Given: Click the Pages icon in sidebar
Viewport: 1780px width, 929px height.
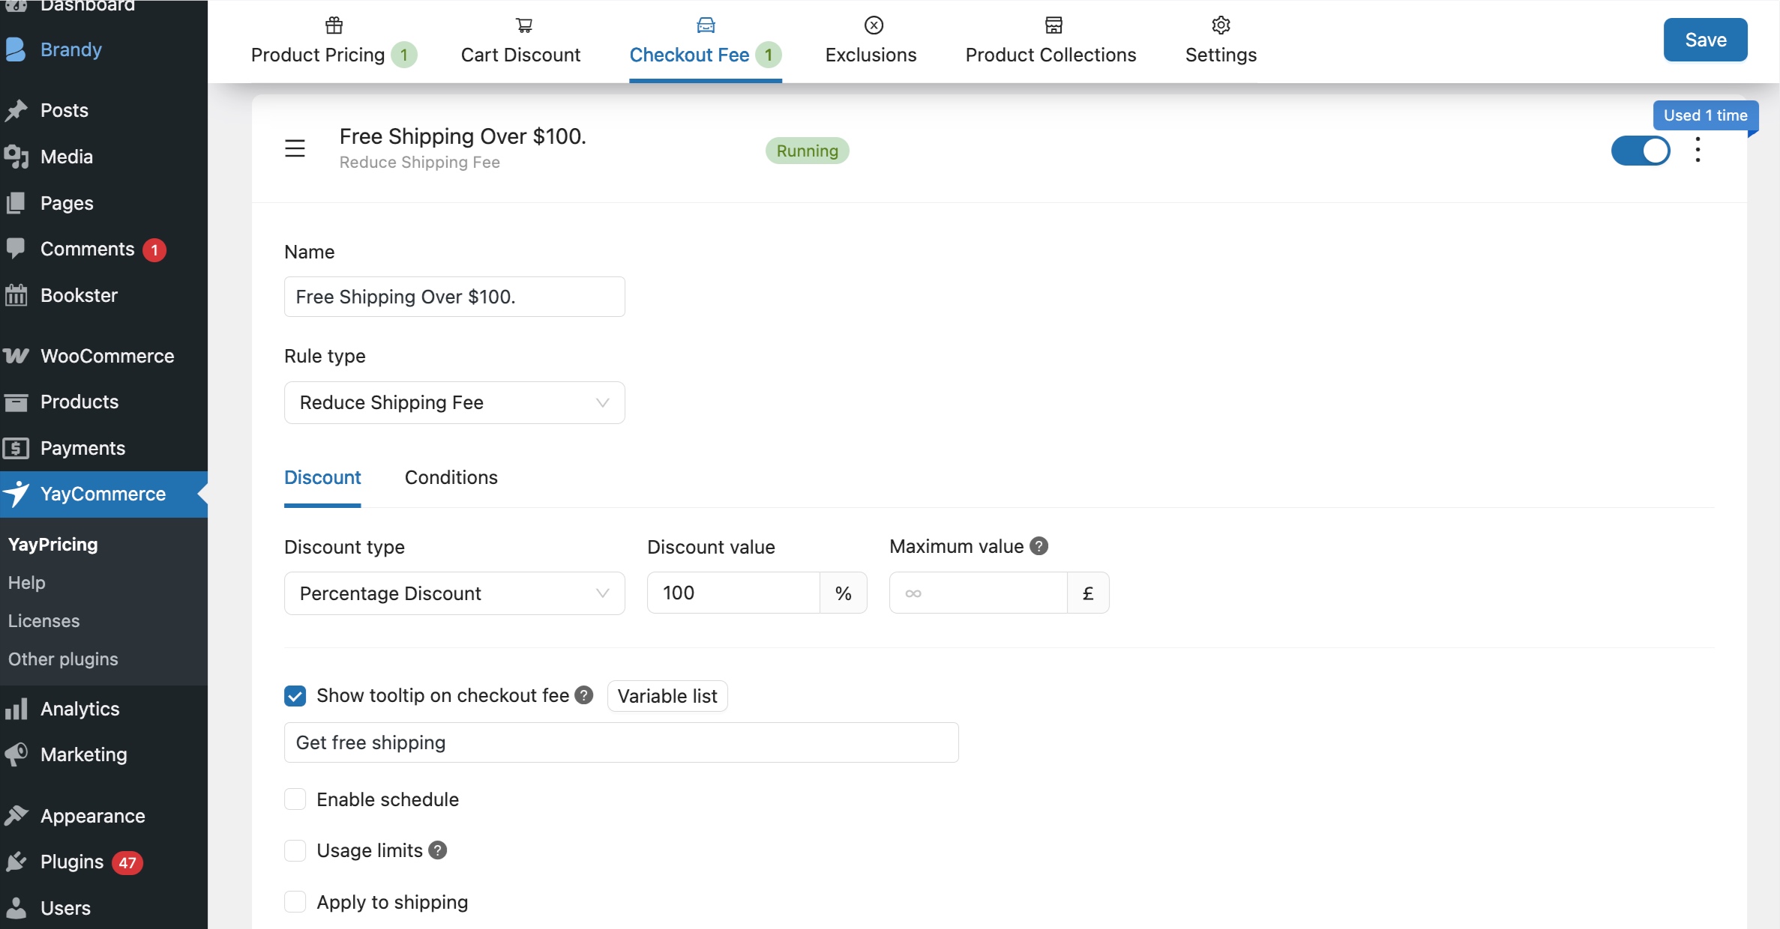Looking at the screenshot, I should (x=16, y=203).
